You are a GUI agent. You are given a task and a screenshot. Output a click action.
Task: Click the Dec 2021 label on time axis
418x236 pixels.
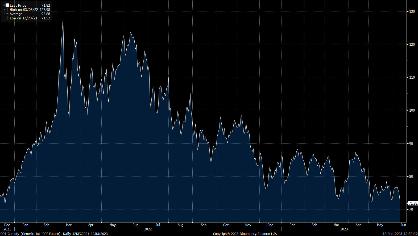(x=7, y=227)
